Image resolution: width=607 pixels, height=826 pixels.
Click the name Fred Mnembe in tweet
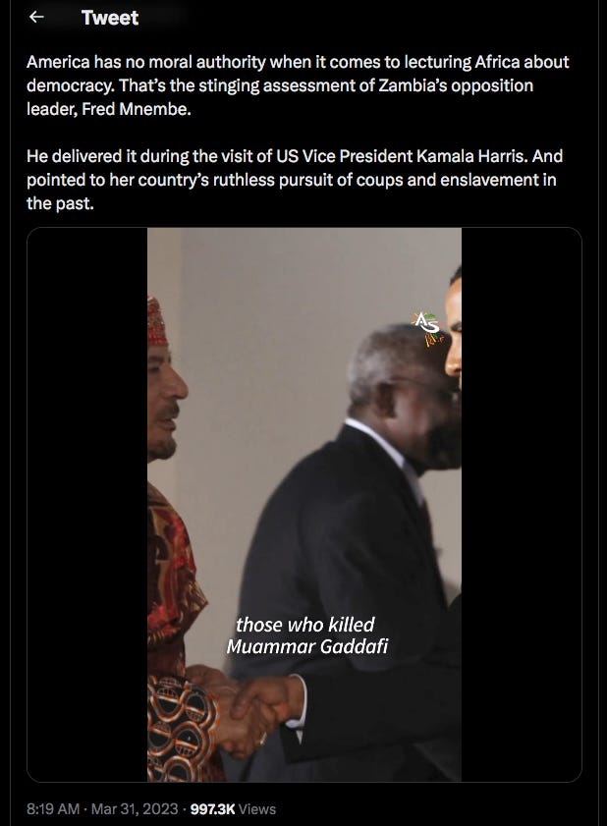(136, 109)
